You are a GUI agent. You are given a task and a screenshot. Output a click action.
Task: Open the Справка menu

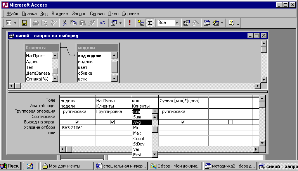[x=130, y=14]
